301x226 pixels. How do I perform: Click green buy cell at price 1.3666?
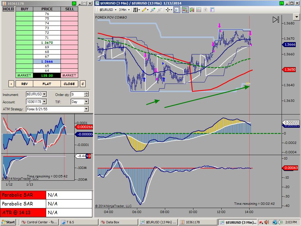(x=24, y=62)
